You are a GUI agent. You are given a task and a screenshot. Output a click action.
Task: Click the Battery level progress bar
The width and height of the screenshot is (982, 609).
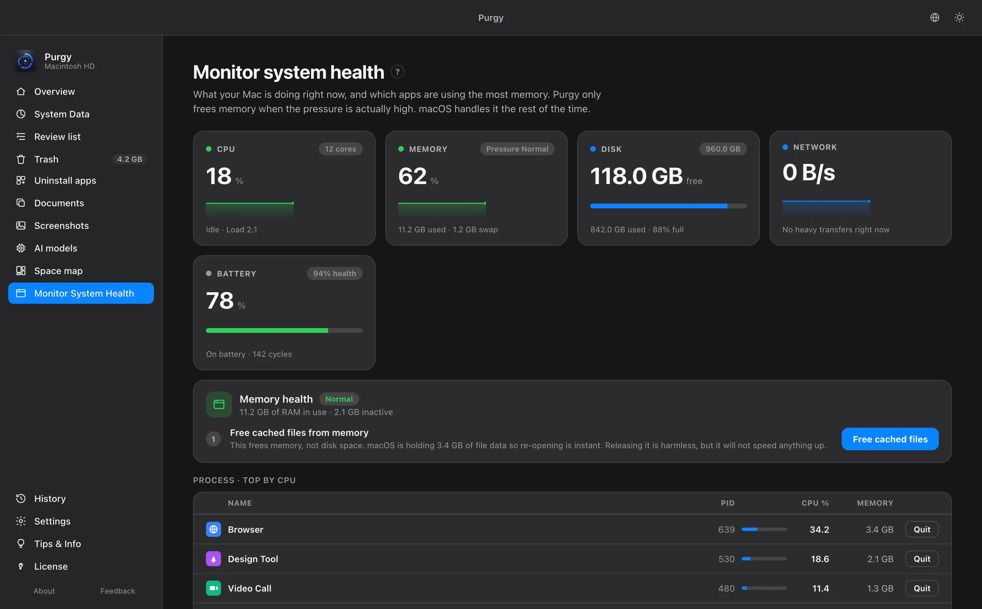coord(284,330)
